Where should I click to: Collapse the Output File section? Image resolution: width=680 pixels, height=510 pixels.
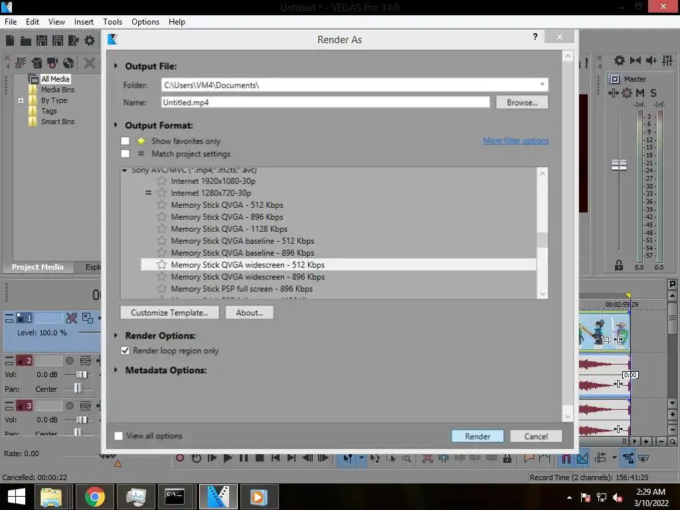(116, 66)
